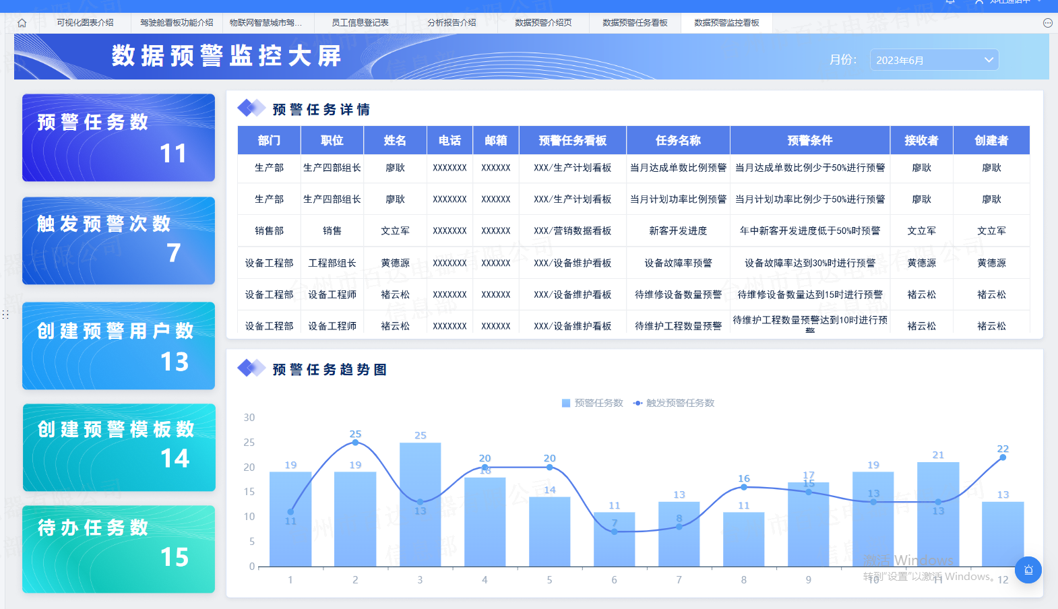Click the home icon in tab bar

[x=22, y=23]
